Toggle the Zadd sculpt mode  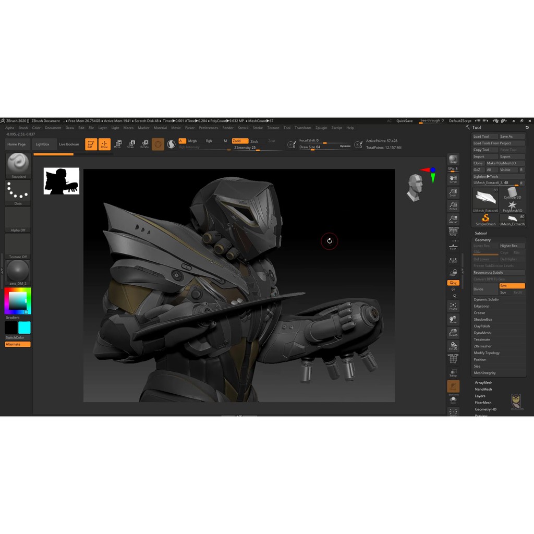[x=239, y=141]
